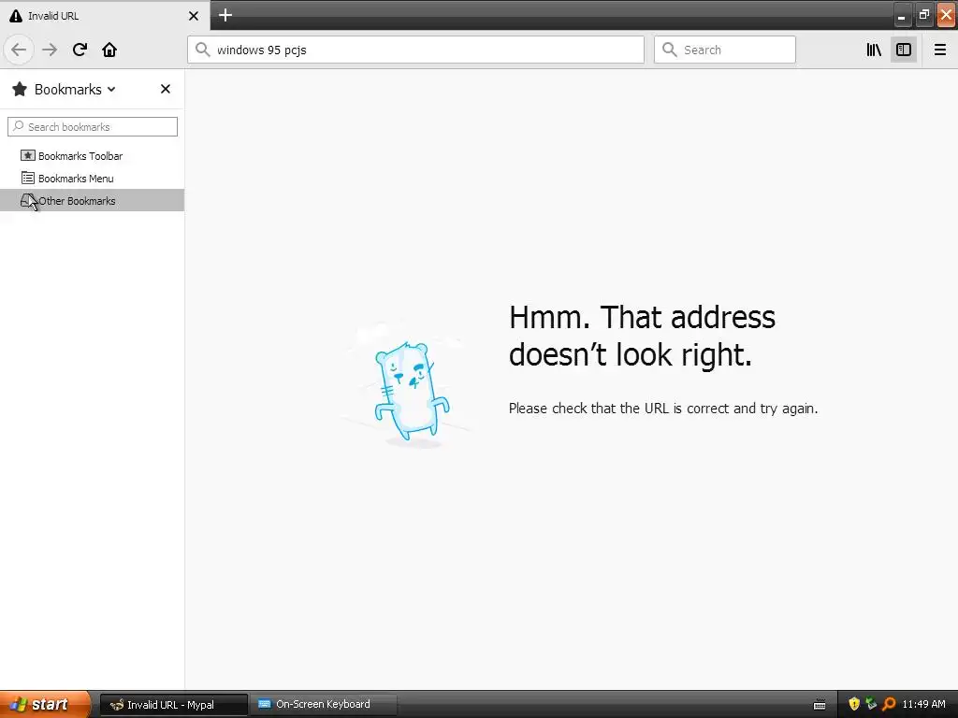Image resolution: width=958 pixels, height=718 pixels.
Task: Click the orange magnifier tray icon
Action: [889, 704]
